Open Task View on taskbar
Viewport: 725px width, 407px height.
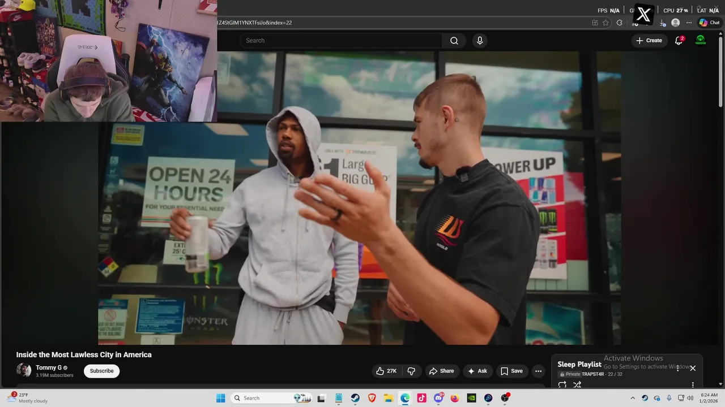point(322,398)
